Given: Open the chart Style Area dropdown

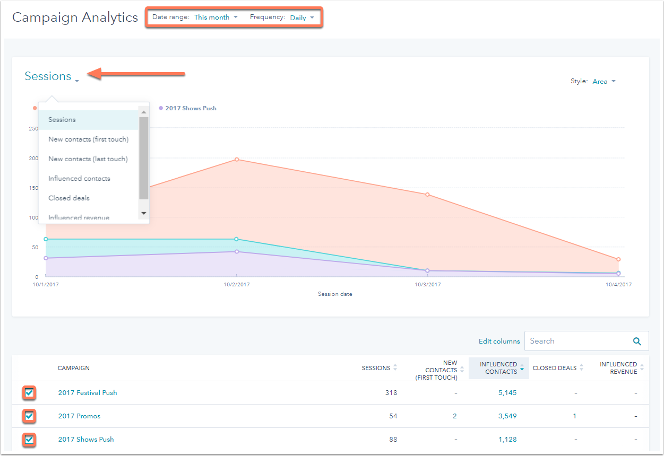Looking at the screenshot, I should [x=603, y=82].
